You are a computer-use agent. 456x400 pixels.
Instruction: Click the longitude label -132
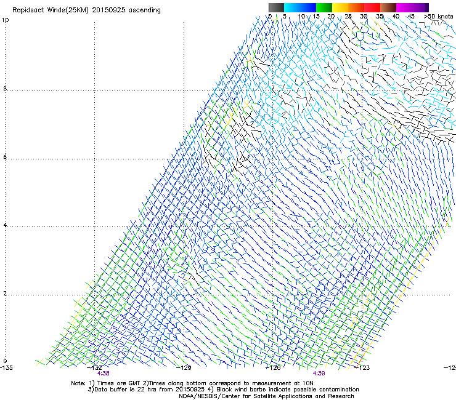[94, 368]
